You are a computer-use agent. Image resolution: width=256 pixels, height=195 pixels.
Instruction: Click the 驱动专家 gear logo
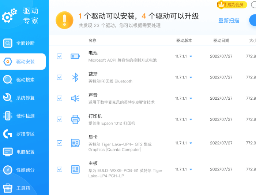[10, 16]
